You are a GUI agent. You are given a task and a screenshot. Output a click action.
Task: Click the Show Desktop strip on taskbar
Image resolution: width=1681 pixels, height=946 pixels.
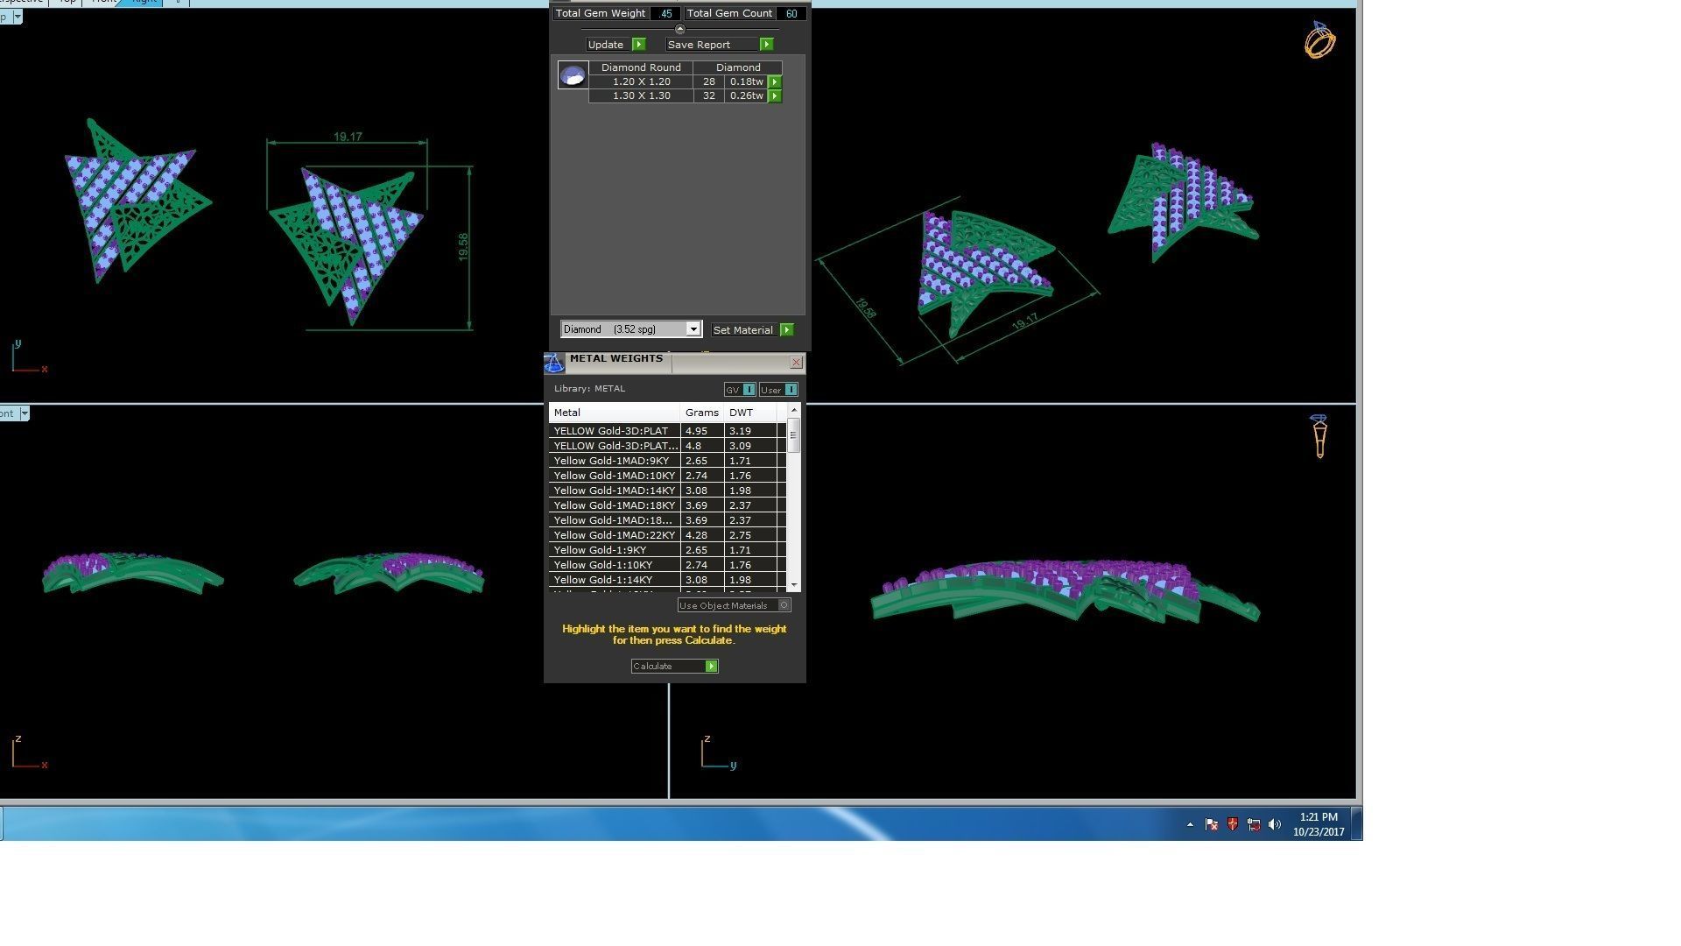(x=1357, y=823)
